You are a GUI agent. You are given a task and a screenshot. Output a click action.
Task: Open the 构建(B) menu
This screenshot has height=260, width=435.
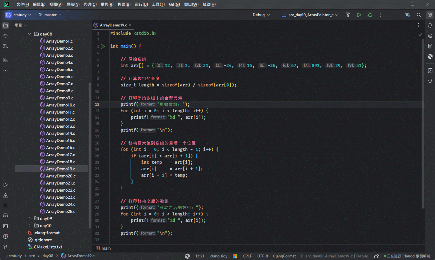click(124, 5)
